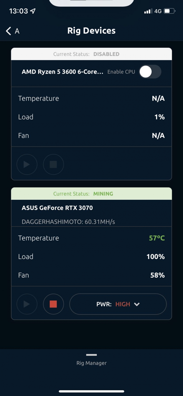Screen dimensions: 183x396
Task: Tap the 57°C GPU temperature value
Action: (157, 238)
